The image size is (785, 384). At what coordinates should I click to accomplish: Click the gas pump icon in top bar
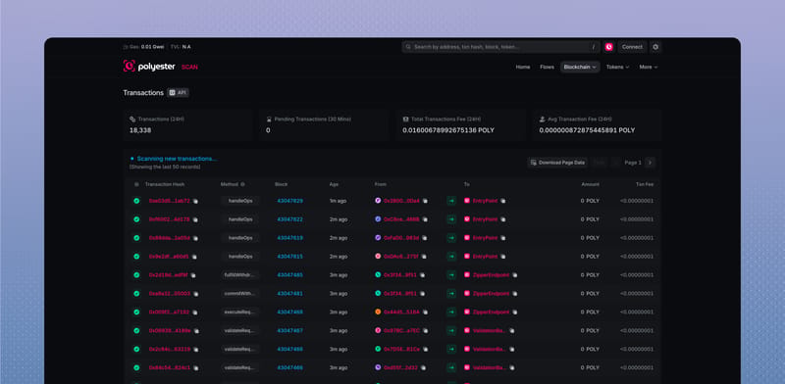click(126, 47)
